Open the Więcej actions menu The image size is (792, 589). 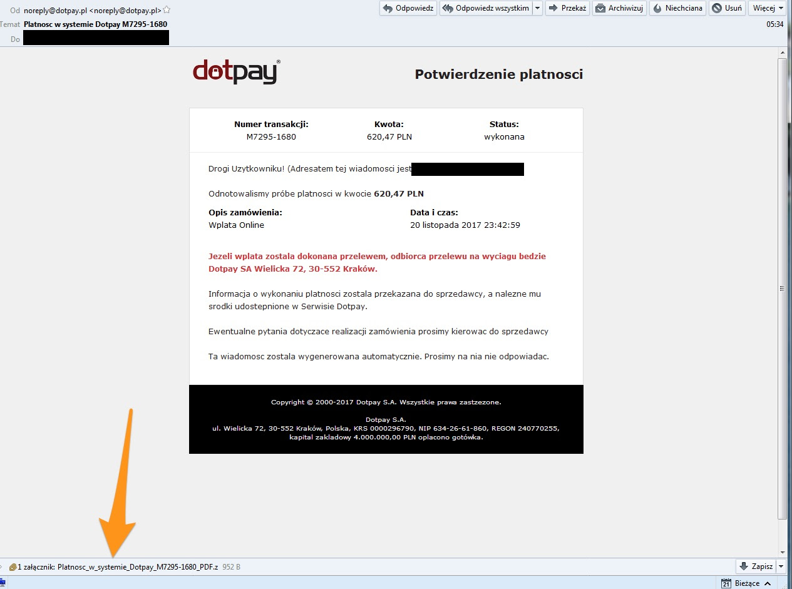point(768,8)
